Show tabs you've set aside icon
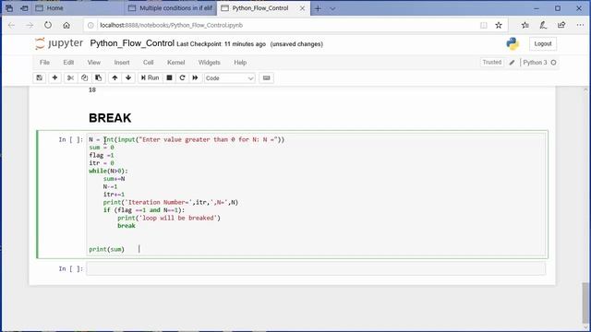This screenshot has height=332, width=591. (x=9, y=8)
